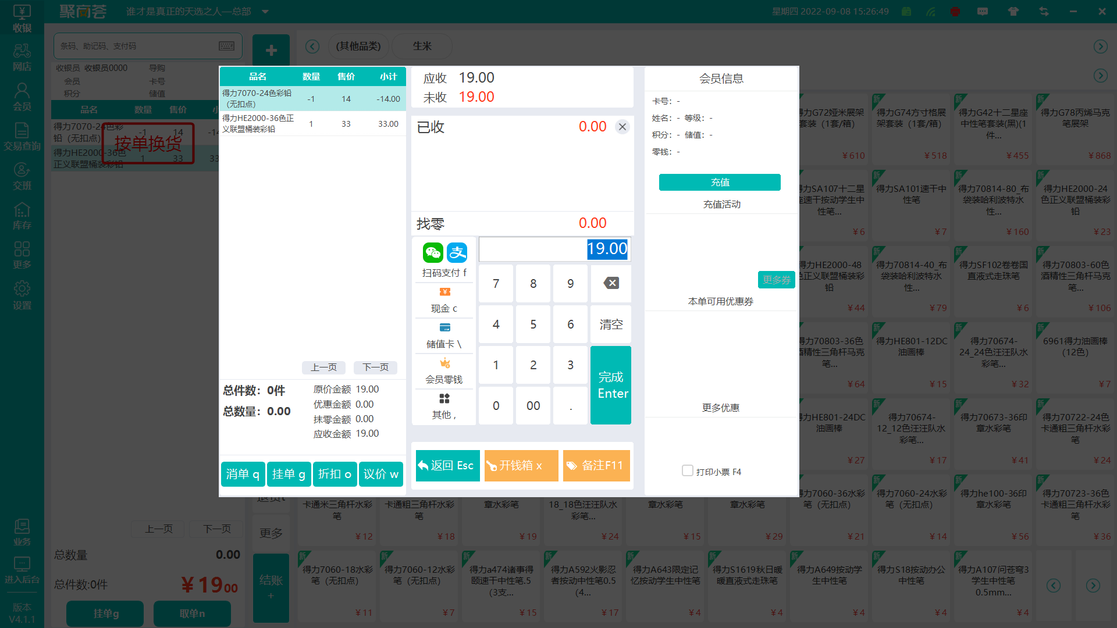Click 清空 clear key on keypad

611,324
